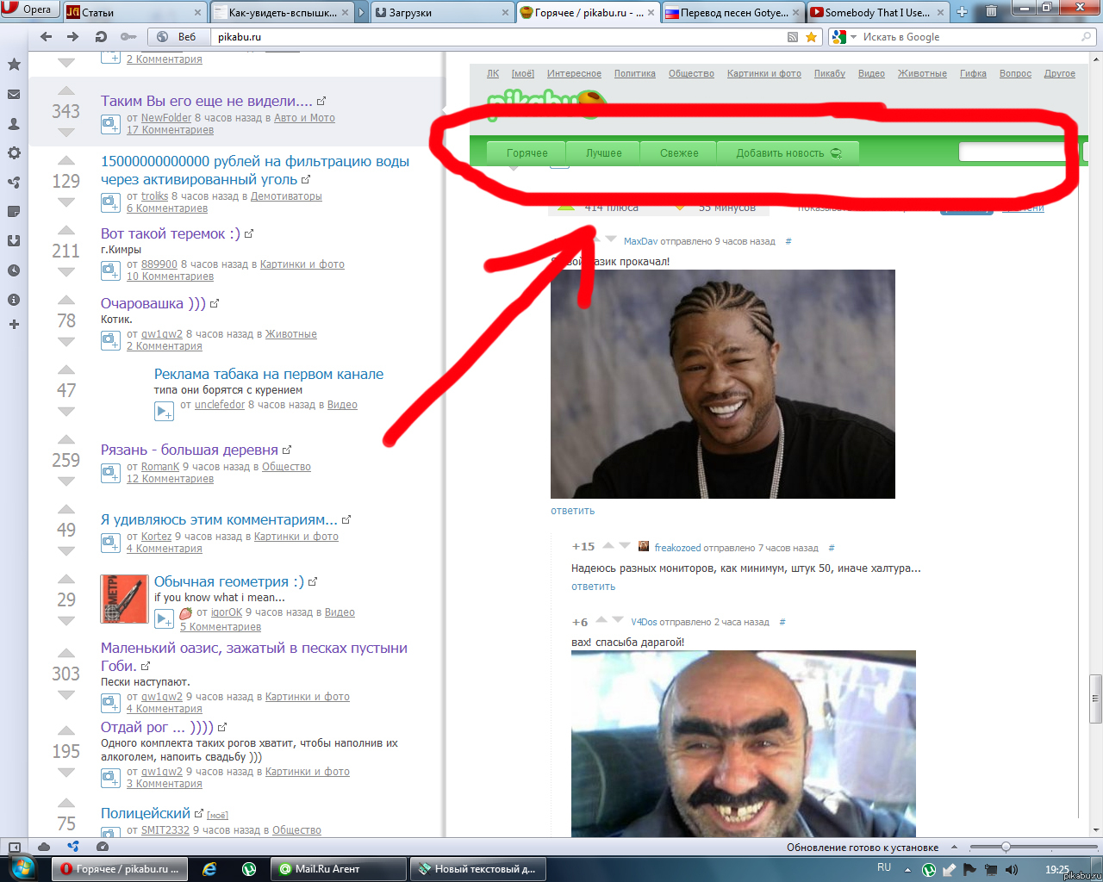This screenshot has width=1103, height=882.
Task: Downvote the post rated 129
Action: pos(65,202)
